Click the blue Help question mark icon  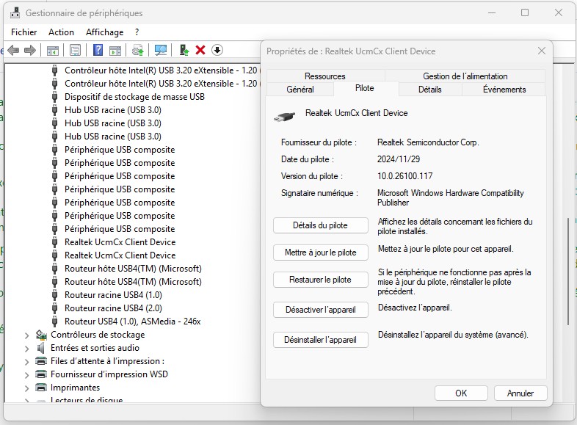(x=98, y=50)
